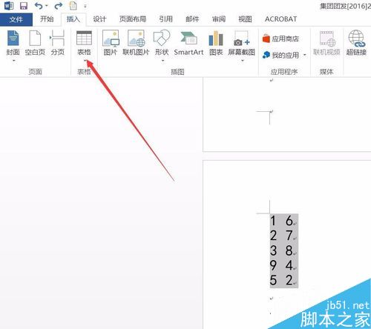371x329 pixels.
Task: Open the 审阅 (Review) tab
Action: 219,19
